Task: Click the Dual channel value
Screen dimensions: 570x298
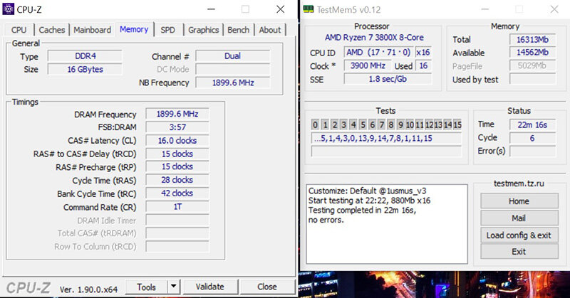Action: [233, 56]
